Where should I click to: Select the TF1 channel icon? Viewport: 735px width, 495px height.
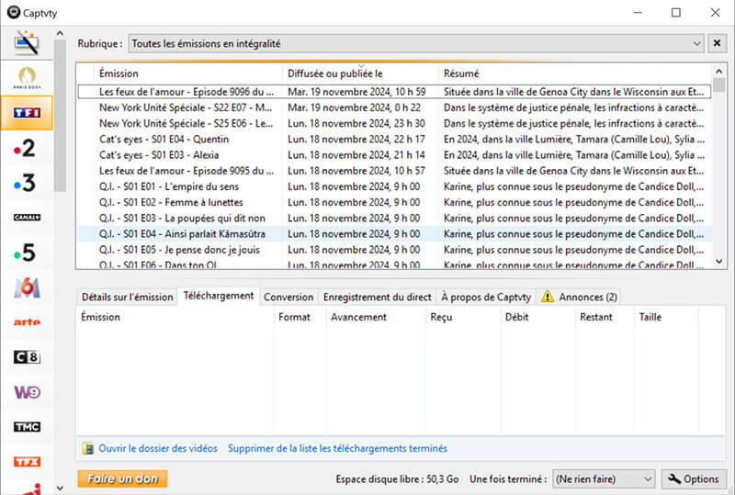pyautogui.click(x=27, y=112)
